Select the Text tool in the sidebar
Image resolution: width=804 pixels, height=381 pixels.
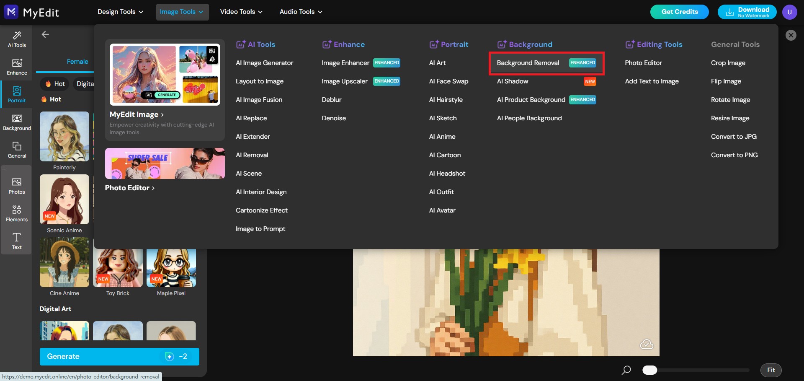point(17,241)
